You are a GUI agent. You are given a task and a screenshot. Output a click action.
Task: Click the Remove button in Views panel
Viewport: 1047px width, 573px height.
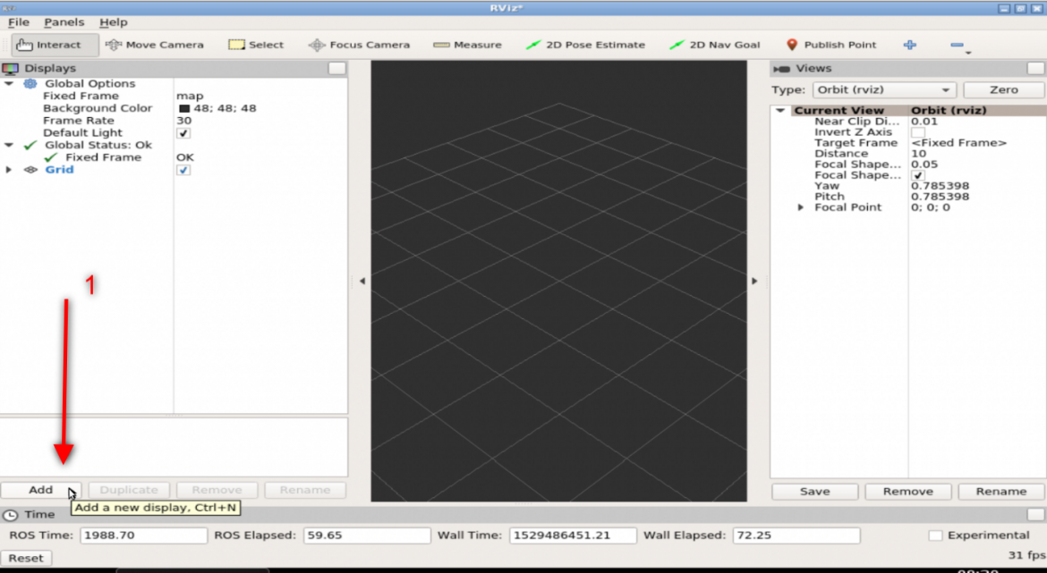(907, 492)
